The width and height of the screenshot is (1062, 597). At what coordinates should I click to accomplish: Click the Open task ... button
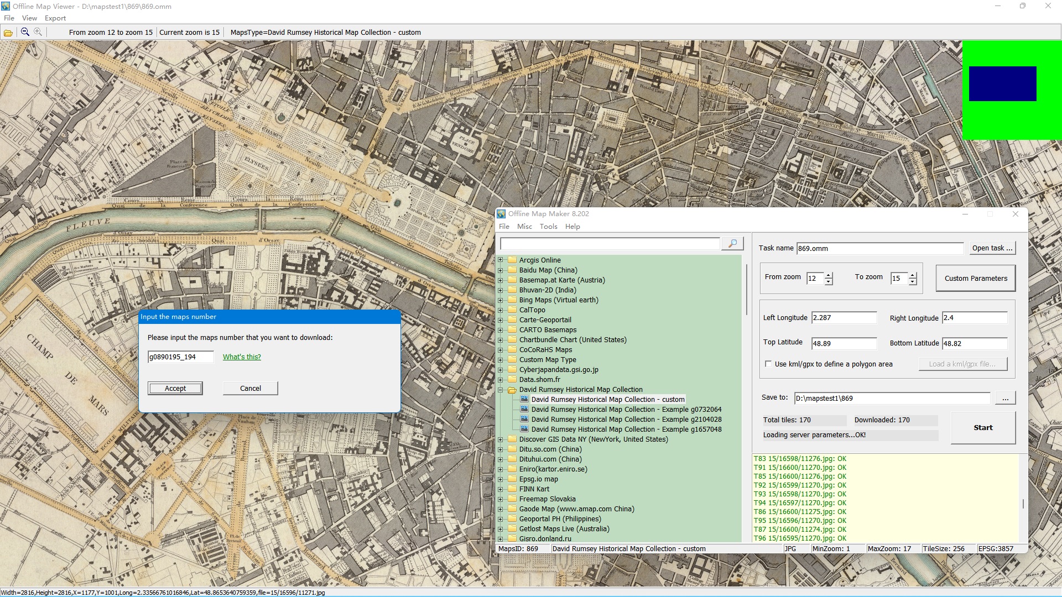click(992, 248)
